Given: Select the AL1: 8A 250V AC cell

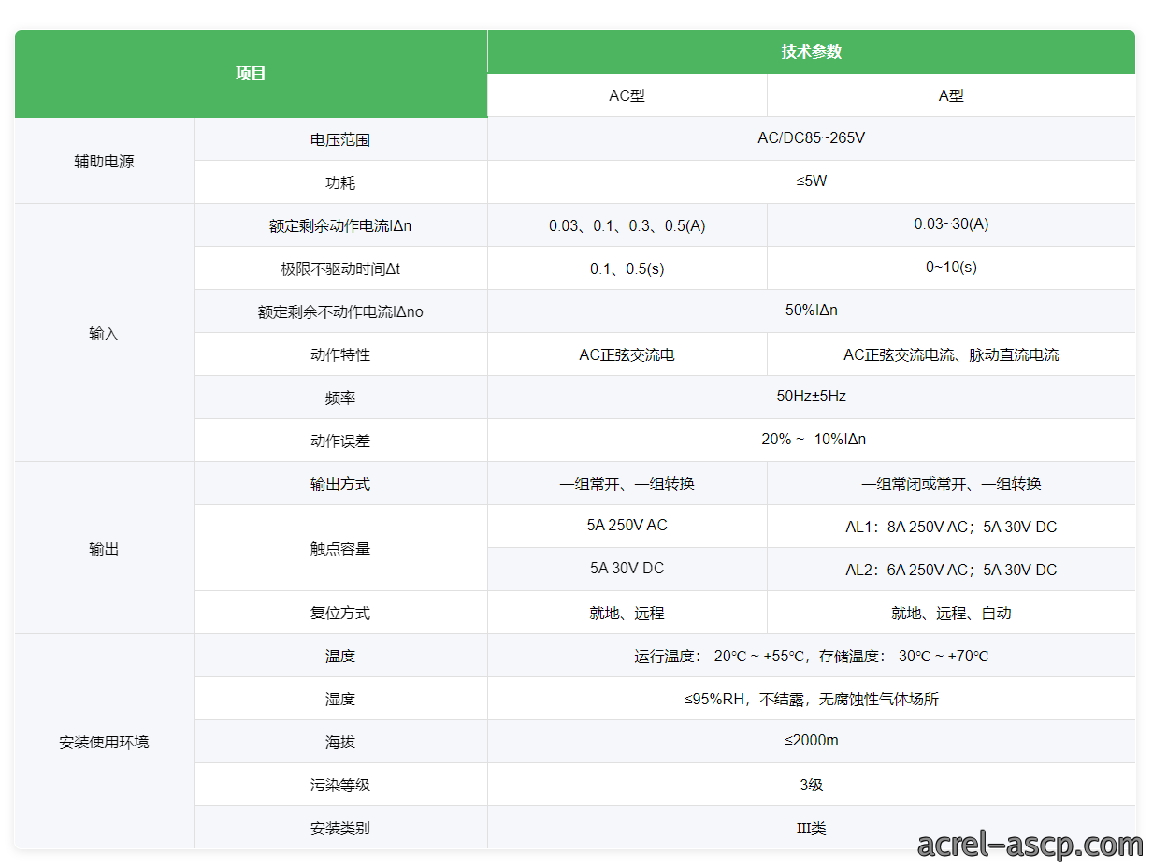Looking at the screenshot, I should (951, 527).
